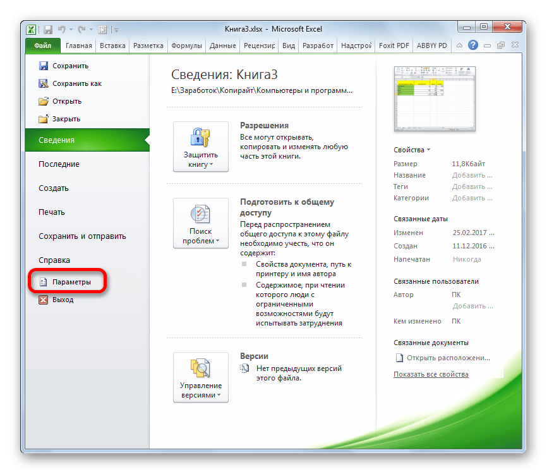The image size is (547, 474).
Task: Click the Сохранить как menu entry
Action: [70, 84]
